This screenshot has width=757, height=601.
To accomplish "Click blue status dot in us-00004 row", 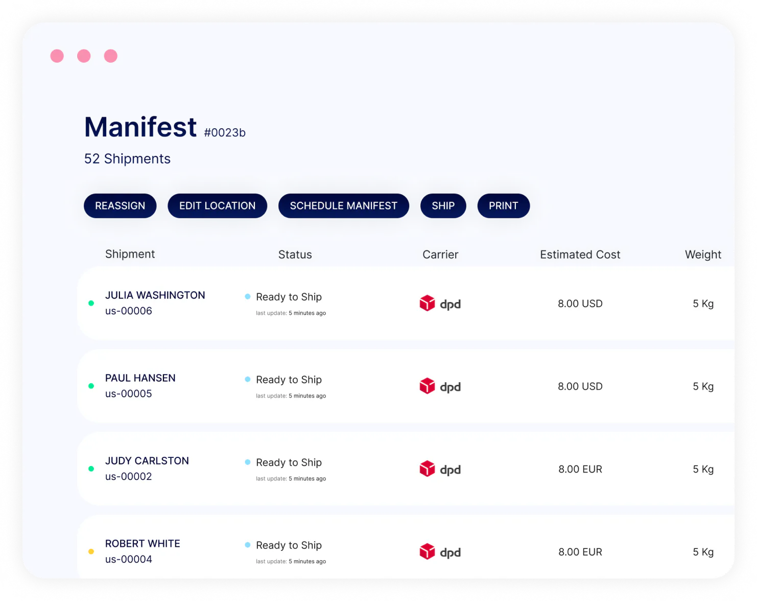I will point(248,545).
